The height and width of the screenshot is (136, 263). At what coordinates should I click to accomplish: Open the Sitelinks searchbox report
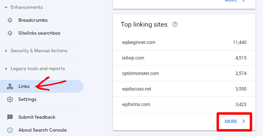(39, 33)
